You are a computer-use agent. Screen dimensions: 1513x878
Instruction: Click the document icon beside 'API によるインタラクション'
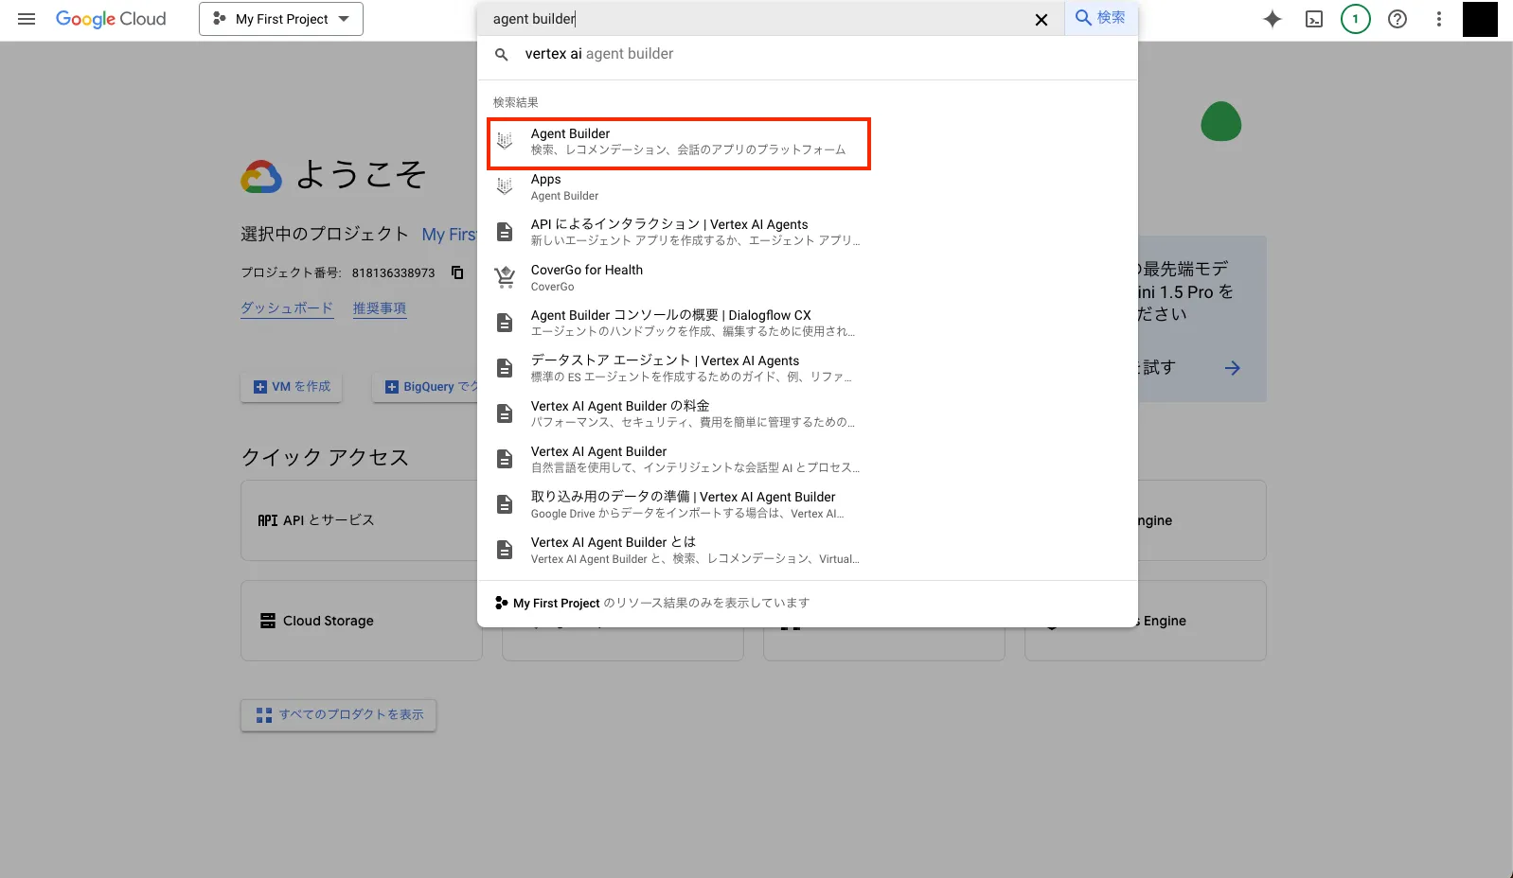click(505, 232)
